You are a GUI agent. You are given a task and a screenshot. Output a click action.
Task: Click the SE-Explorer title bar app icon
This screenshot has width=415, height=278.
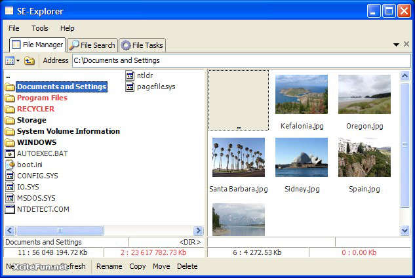point(9,11)
